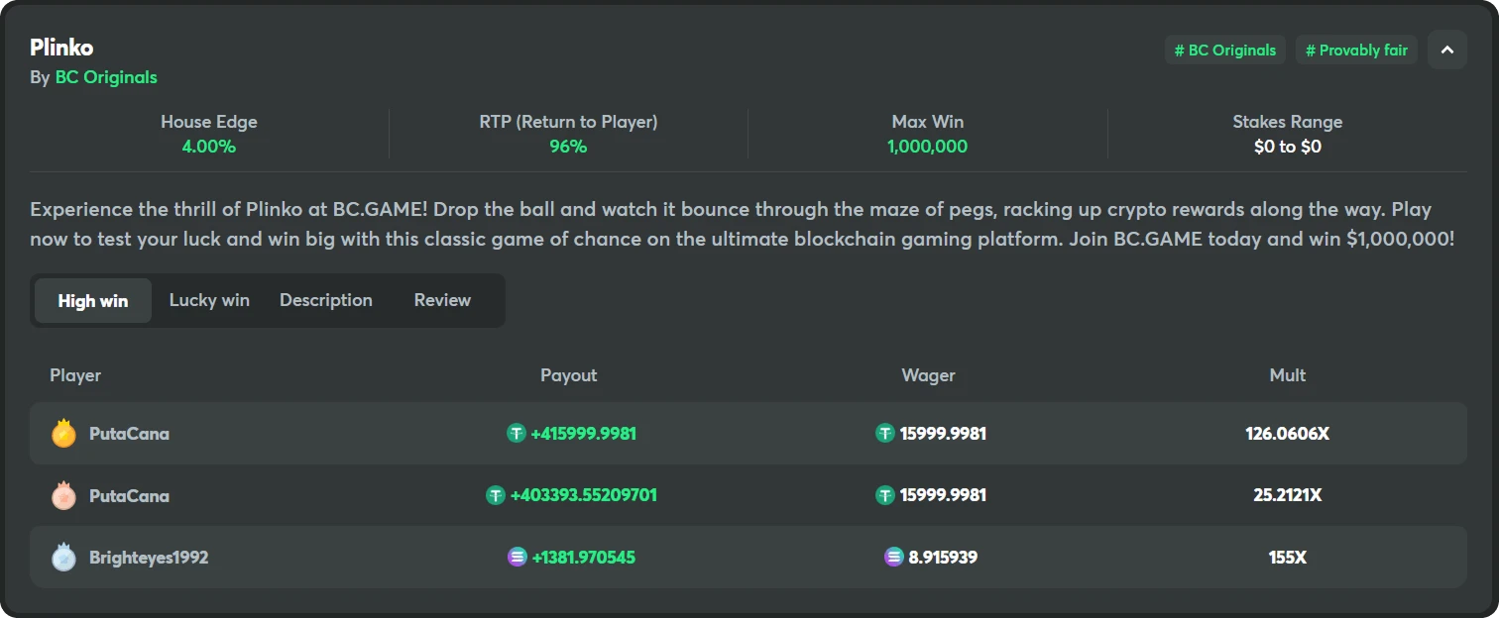
Task: Click PutaCana's gold medal avatar icon
Action: (63, 434)
